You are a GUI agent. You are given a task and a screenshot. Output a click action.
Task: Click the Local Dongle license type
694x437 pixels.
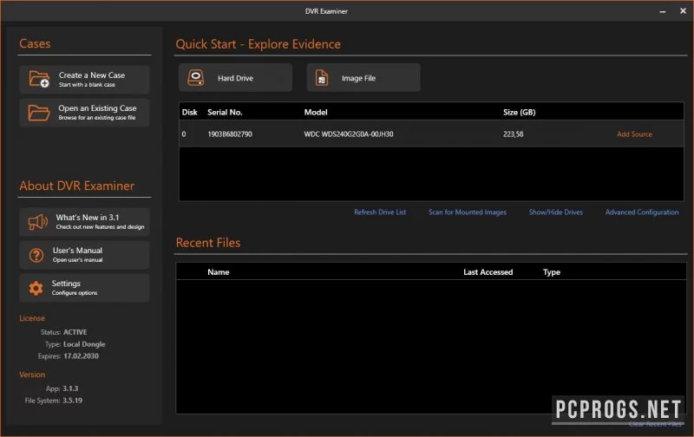[x=84, y=344]
